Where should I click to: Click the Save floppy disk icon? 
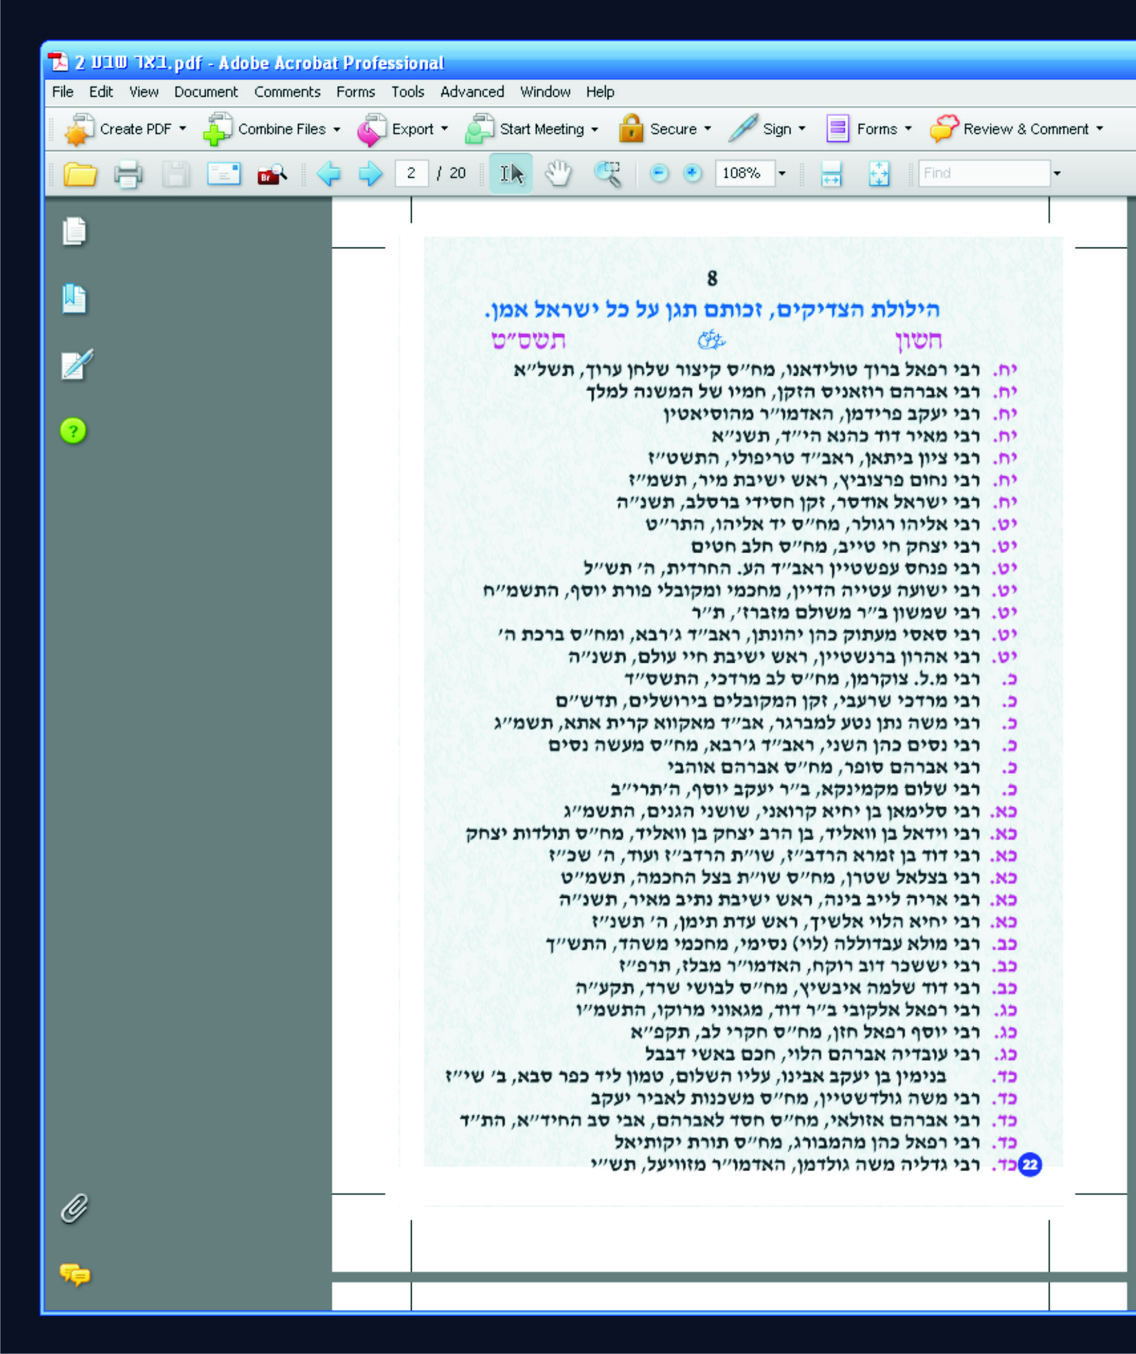pyautogui.click(x=176, y=174)
